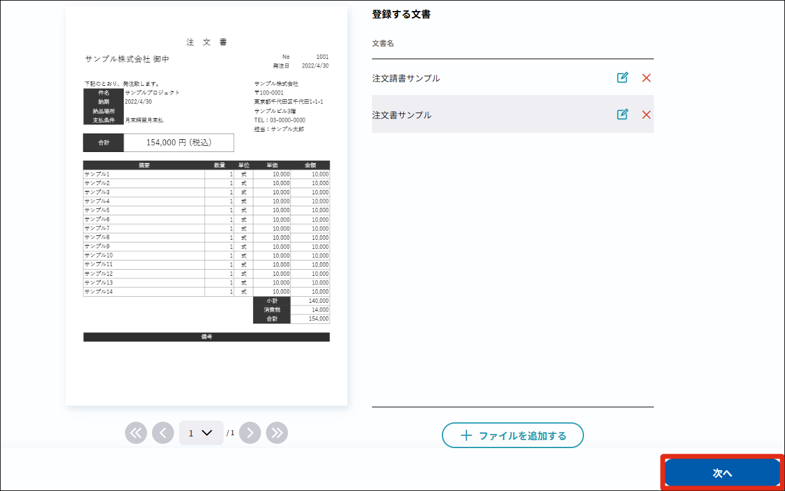Screen dimensions: 785x491
Task: Remove 注文書サンプル with the X icon
Action: coord(646,115)
